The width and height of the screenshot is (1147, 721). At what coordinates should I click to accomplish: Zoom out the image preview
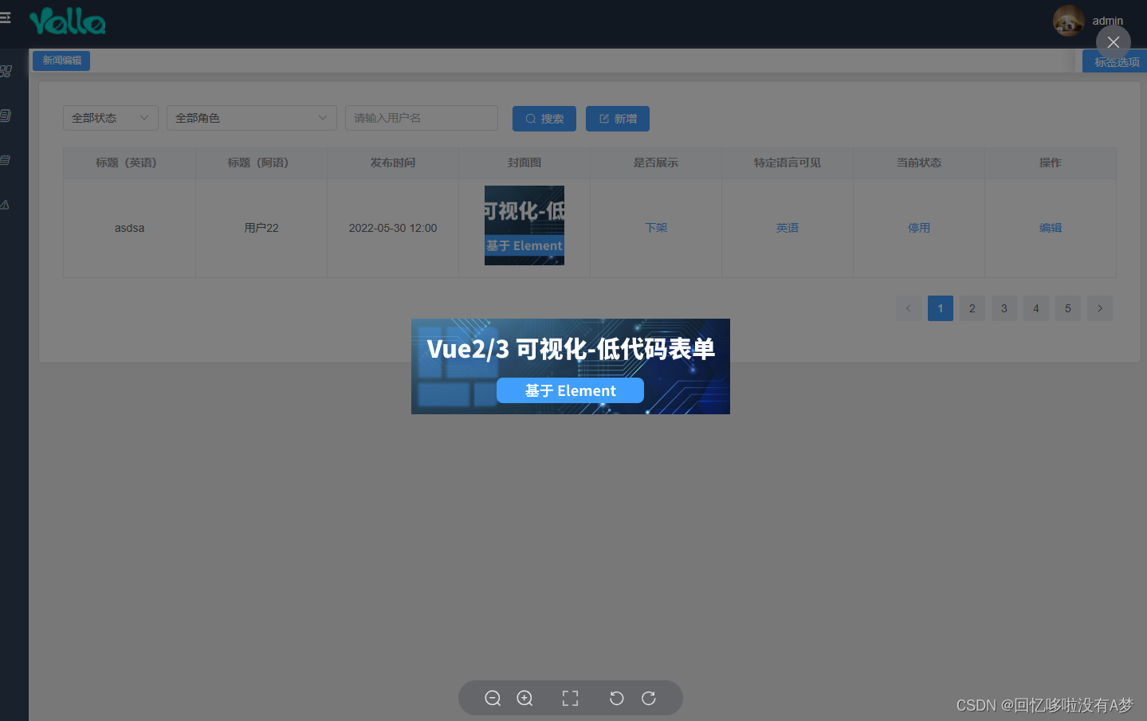[493, 698]
